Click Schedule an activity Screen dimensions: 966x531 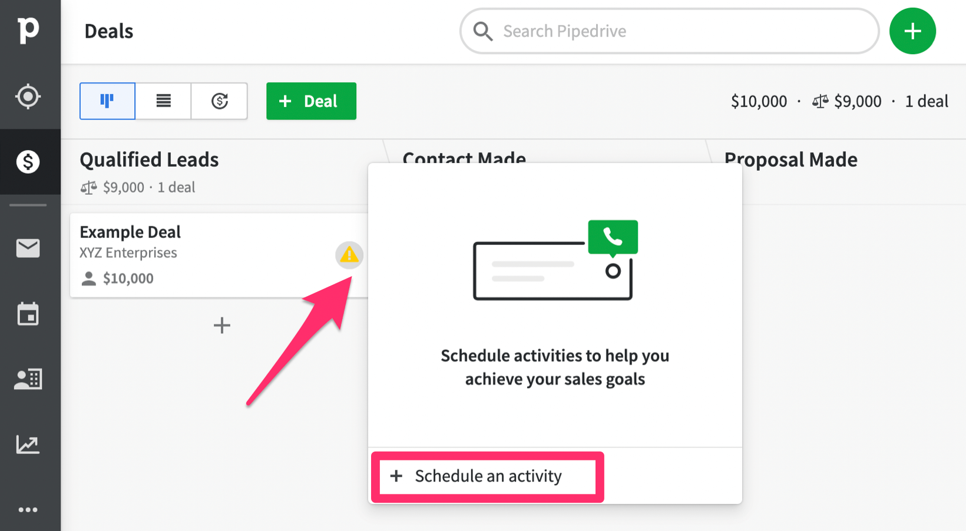(488, 476)
